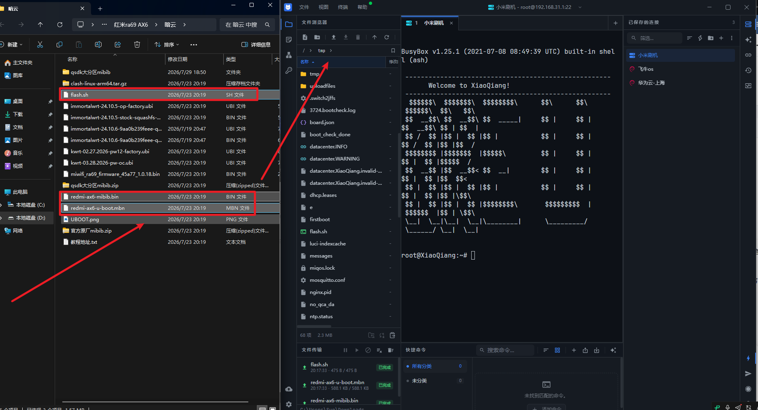
Task: Close the 小米刷机 terminal tab
Action: (x=451, y=23)
